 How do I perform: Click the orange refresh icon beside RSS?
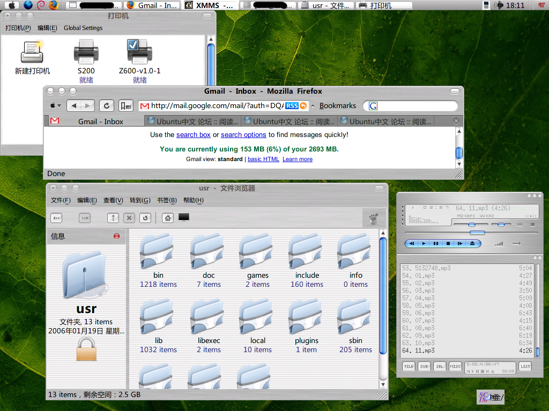point(303,105)
